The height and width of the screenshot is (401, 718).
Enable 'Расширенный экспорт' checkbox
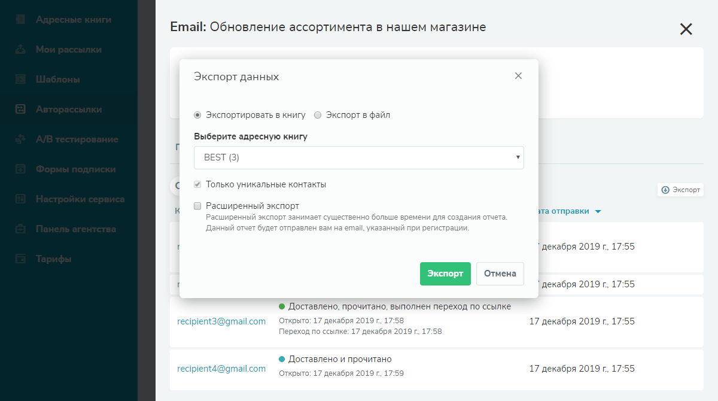click(x=198, y=206)
